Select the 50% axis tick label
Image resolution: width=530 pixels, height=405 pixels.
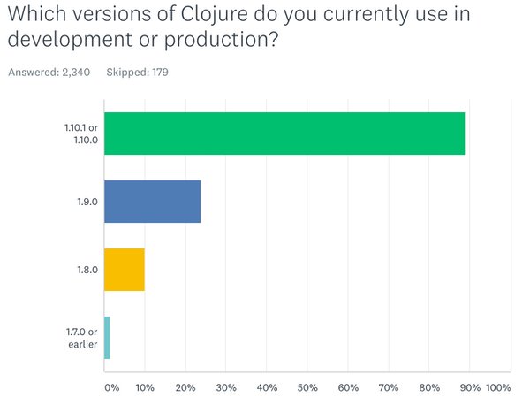(307, 387)
